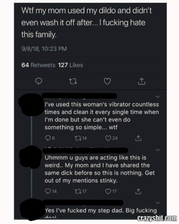The height and width of the screenshot is (224, 179).
Task: Share the first reply
Action: [138, 138]
